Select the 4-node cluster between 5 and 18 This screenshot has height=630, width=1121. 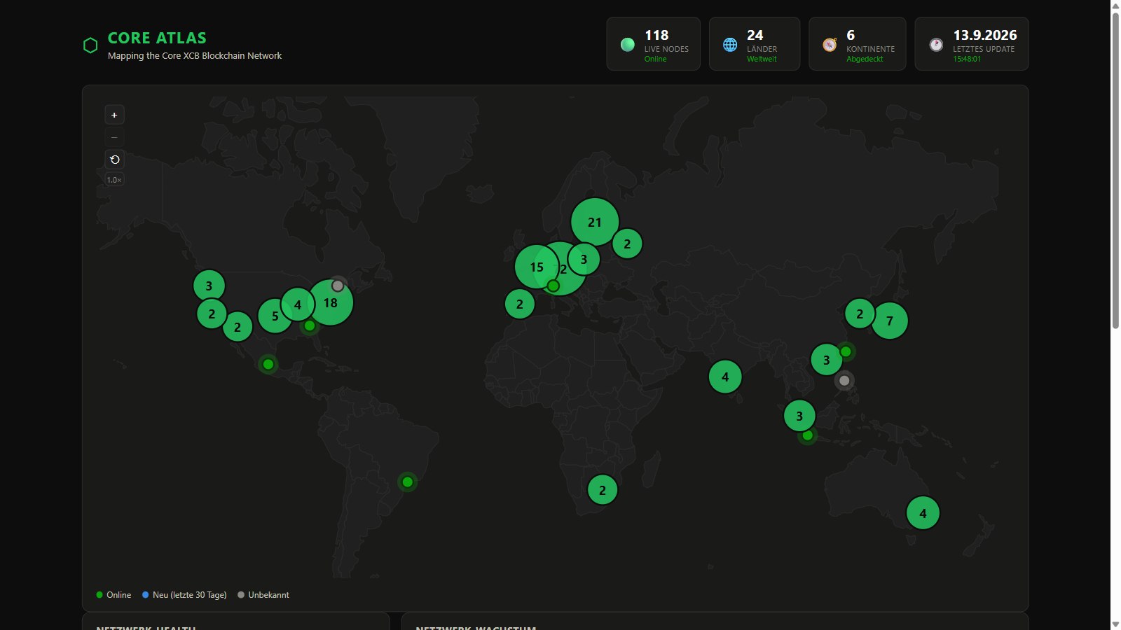[298, 304]
